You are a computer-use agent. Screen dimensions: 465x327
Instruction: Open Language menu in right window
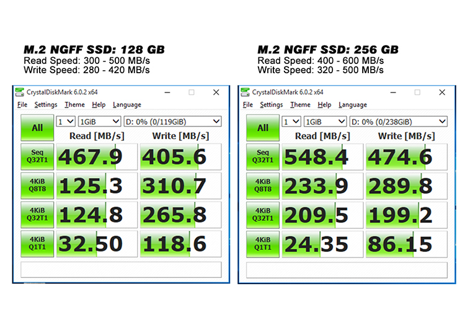point(353,105)
